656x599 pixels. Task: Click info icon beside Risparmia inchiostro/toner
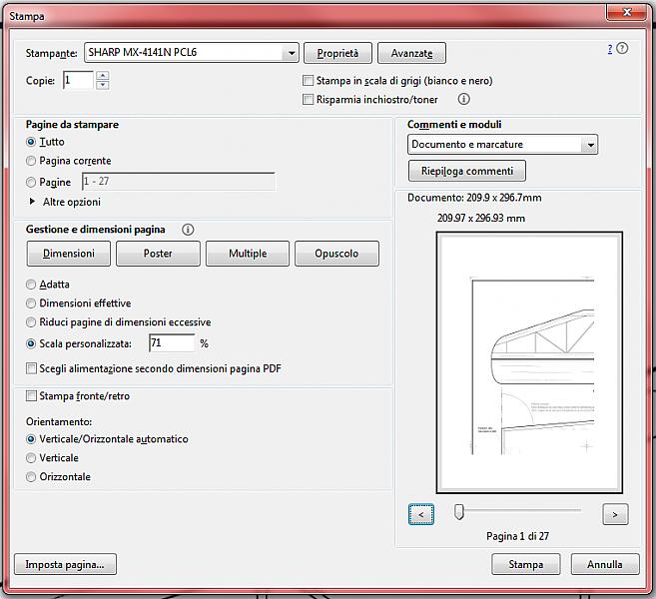tap(463, 99)
